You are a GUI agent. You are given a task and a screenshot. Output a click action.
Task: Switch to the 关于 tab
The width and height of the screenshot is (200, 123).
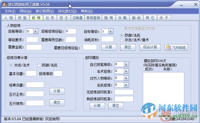coord(164,18)
